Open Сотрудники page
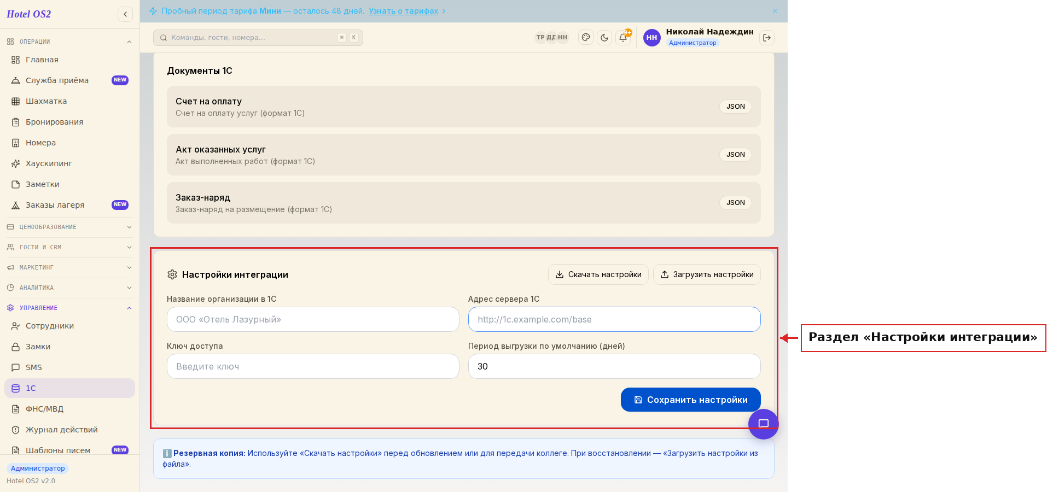The height and width of the screenshot is (492, 1059). (x=69, y=326)
